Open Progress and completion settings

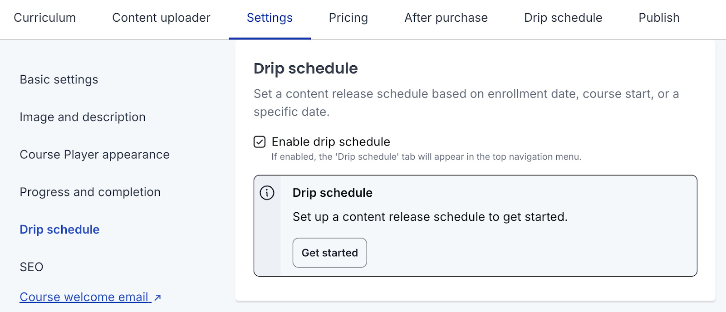tap(90, 192)
